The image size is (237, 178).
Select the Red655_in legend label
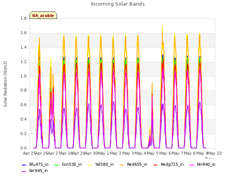[x=137, y=164]
